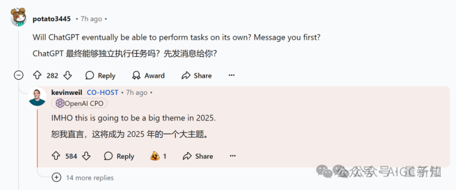The height and width of the screenshot is (190, 456).
Task: Open potato3445's avatar profile
Action: point(19,17)
